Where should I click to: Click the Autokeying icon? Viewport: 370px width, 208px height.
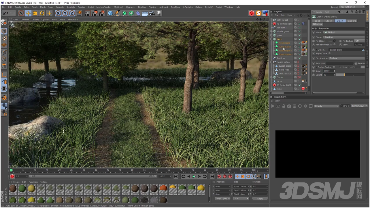225,176
